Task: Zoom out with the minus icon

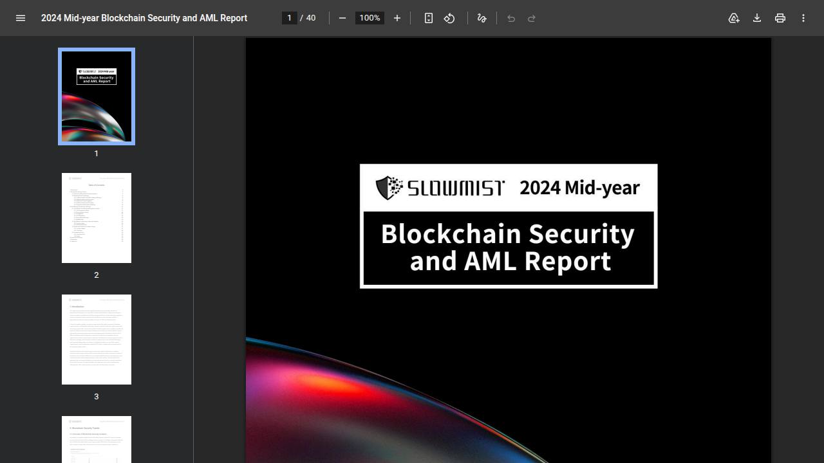Action: 342,18
